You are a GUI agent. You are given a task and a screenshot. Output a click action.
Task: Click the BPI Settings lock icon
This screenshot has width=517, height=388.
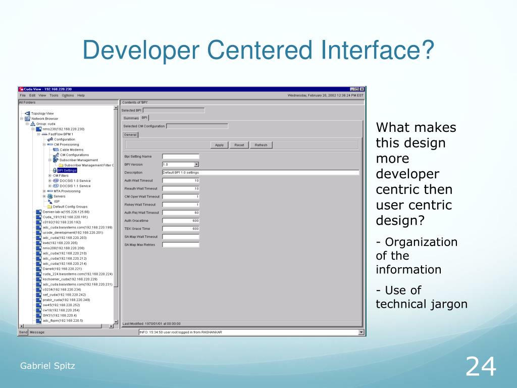[55, 170]
